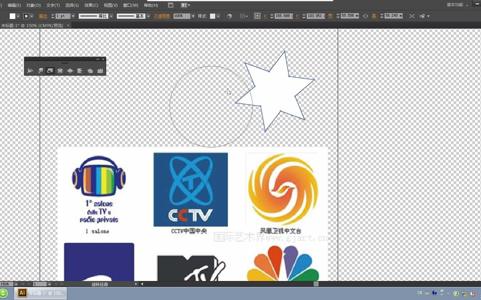This screenshot has height=300, width=481.
Task: Open the 窗口(W) menu
Action: (131, 5)
